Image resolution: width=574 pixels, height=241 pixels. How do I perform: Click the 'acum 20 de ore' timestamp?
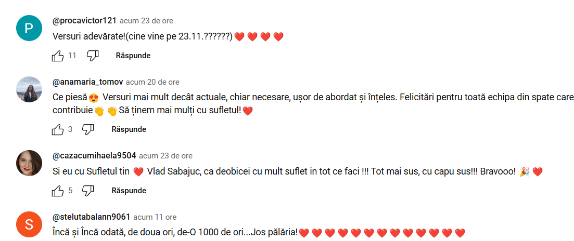point(152,82)
